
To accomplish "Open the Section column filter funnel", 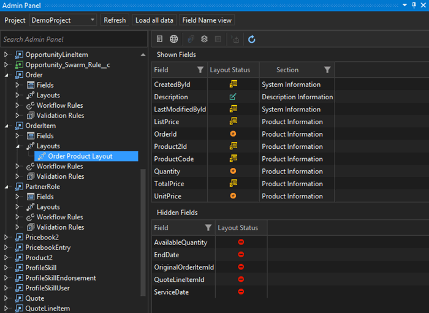I will tap(327, 70).
